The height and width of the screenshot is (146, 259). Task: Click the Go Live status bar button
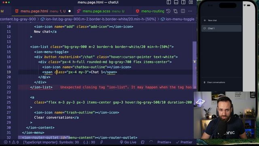128,142
